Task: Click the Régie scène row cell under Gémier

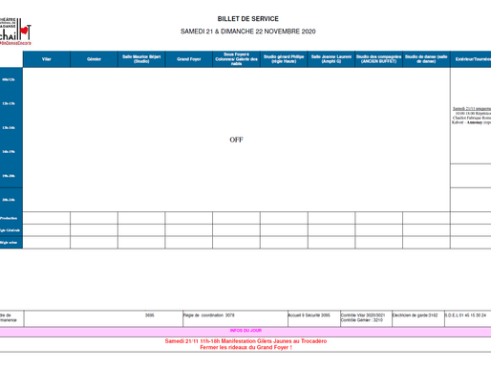Action: [x=94, y=243]
